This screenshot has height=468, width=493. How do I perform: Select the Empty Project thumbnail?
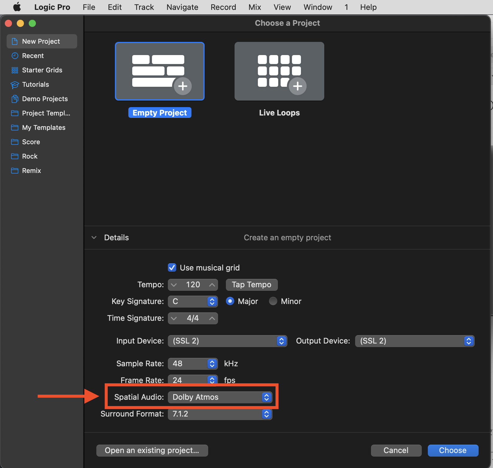coord(160,71)
